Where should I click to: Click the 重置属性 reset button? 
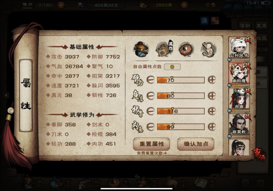(151, 144)
